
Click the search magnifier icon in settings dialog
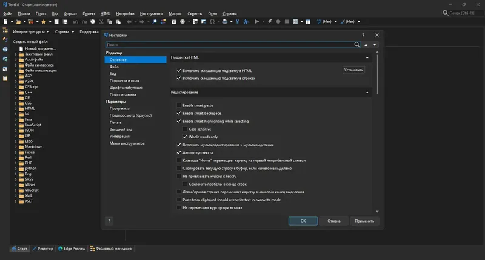point(357,44)
